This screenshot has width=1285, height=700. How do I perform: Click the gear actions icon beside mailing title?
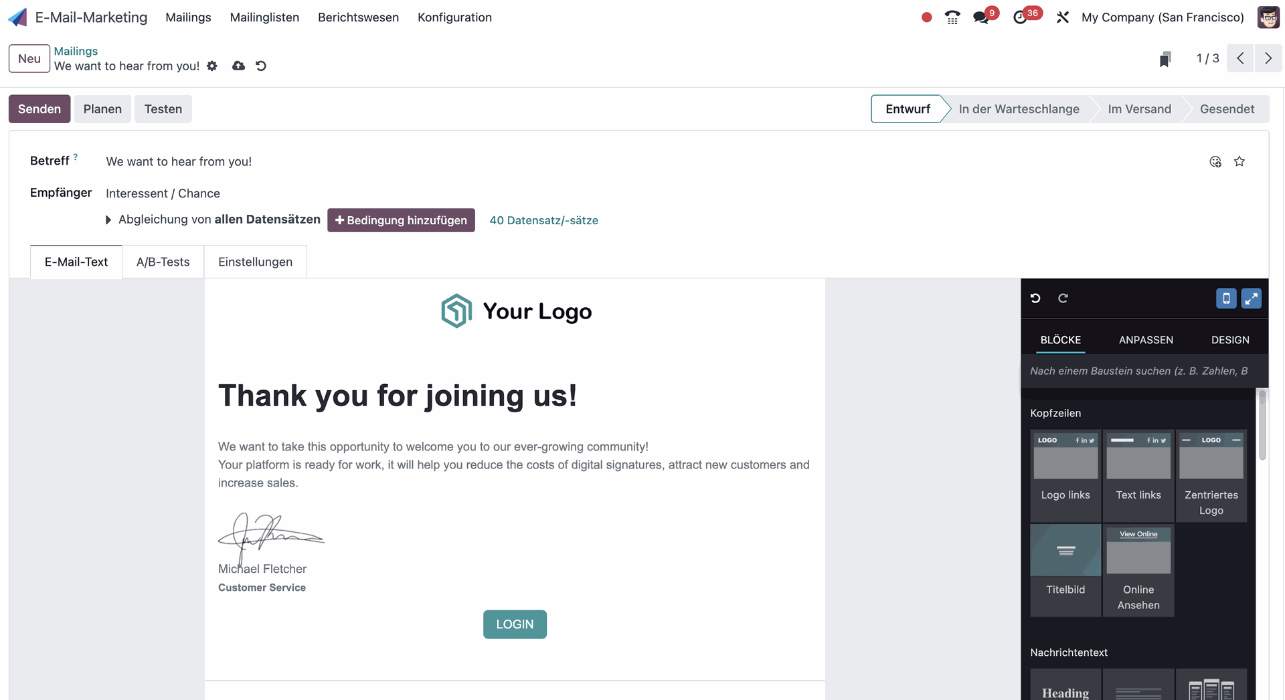click(212, 66)
